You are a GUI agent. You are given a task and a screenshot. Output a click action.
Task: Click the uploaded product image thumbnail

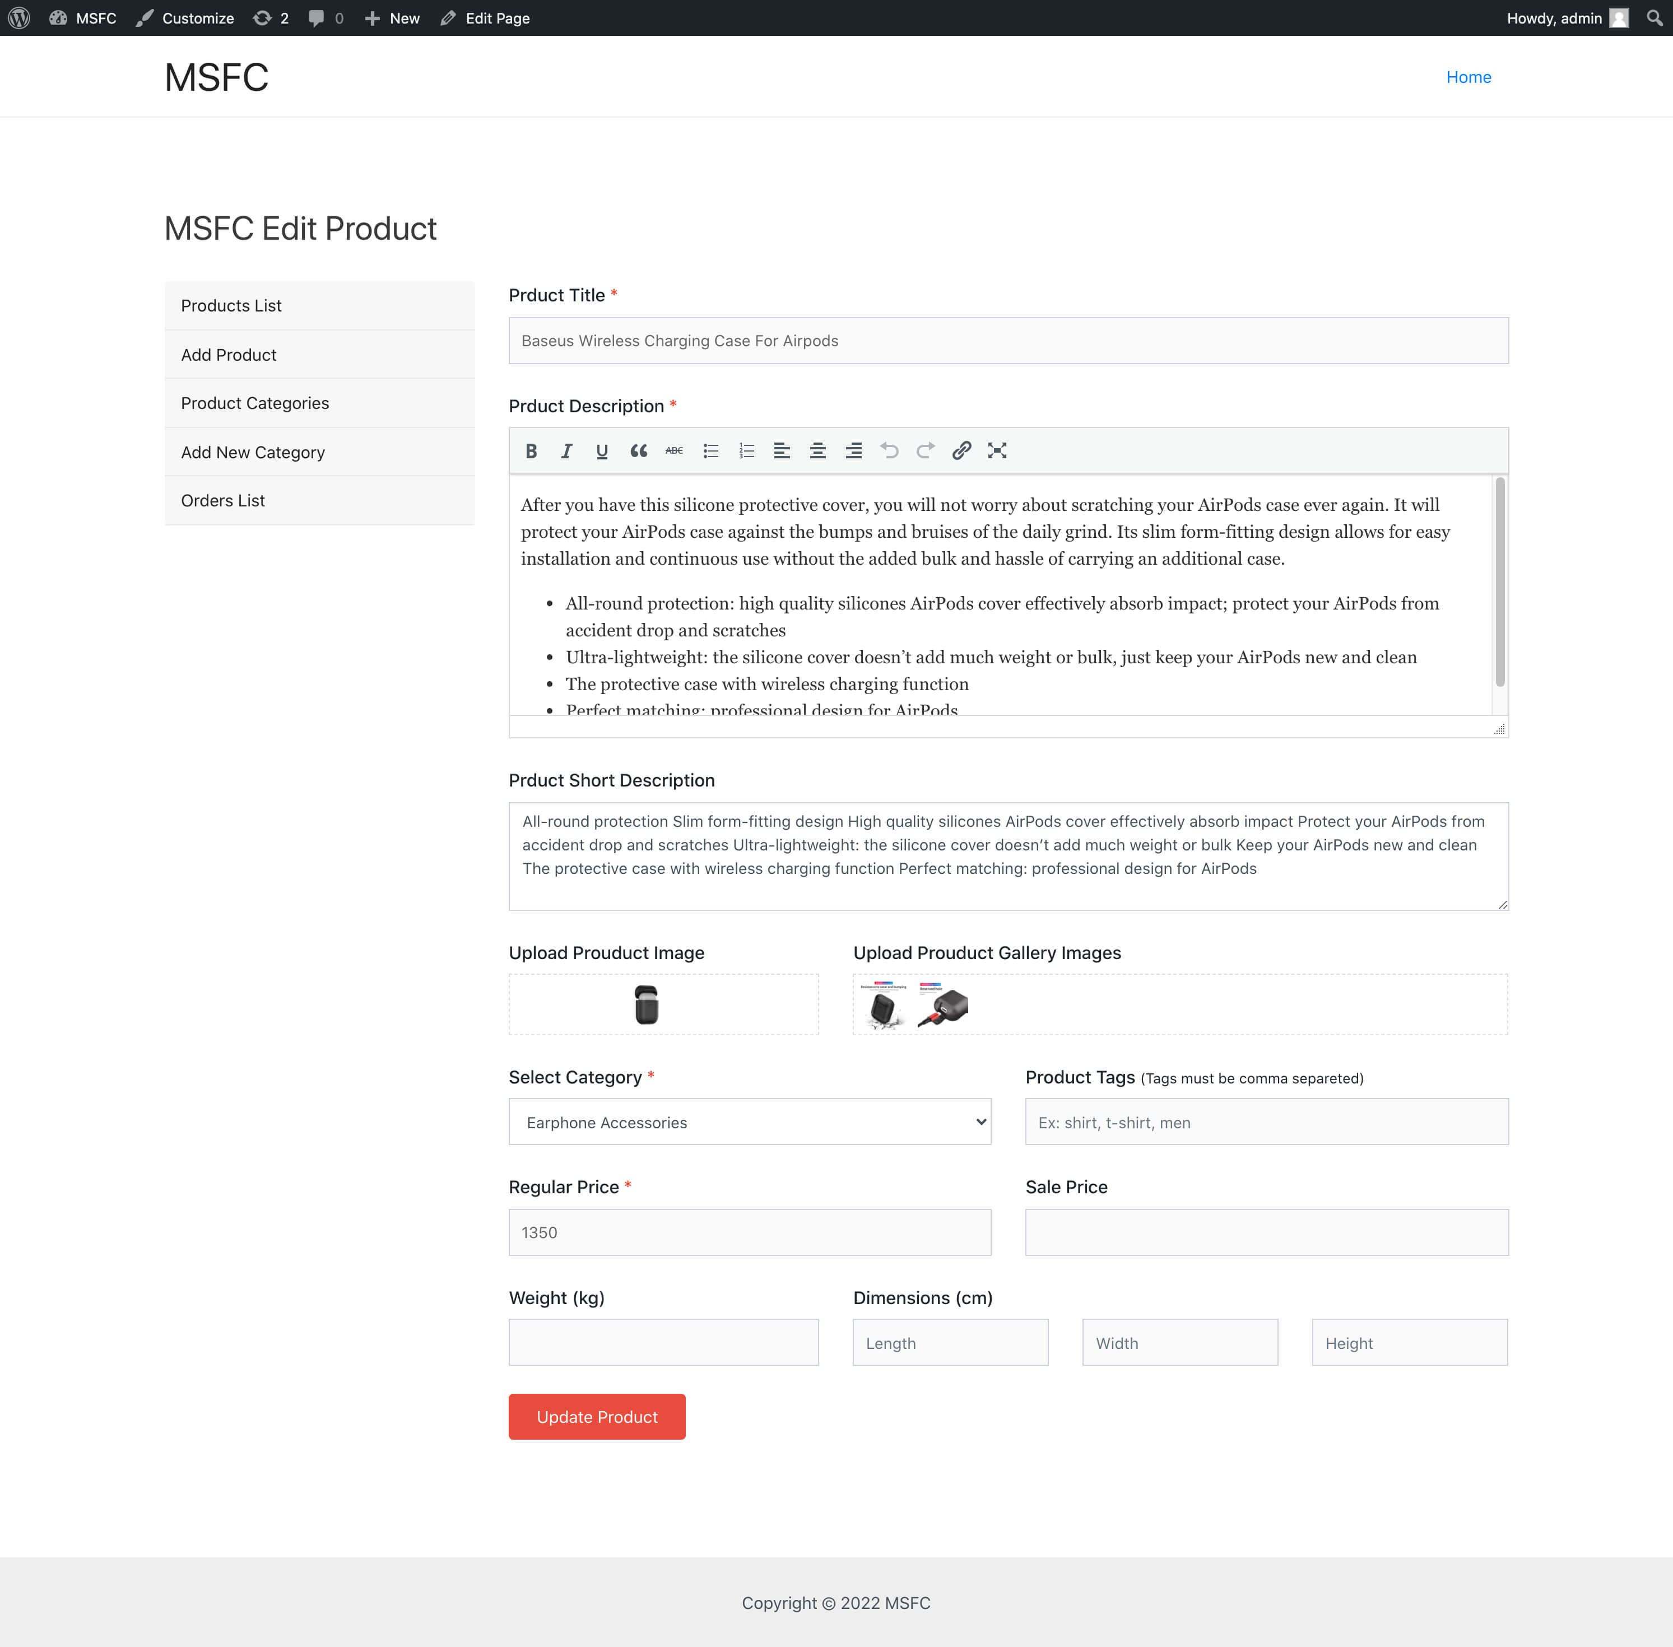point(646,1004)
